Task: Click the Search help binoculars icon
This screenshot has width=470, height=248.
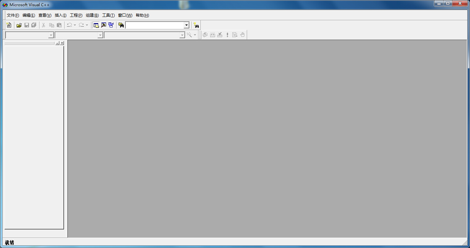Action: coord(196,25)
